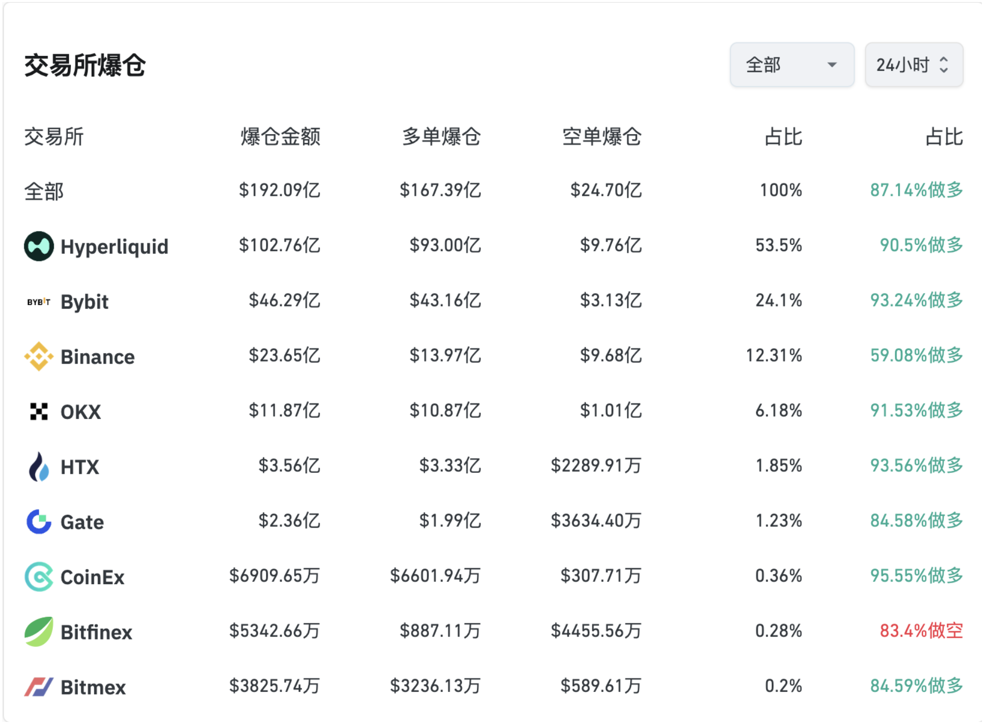Click the HTX flame logo icon
The height and width of the screenshot is (724, 984).
pos(39,467)
